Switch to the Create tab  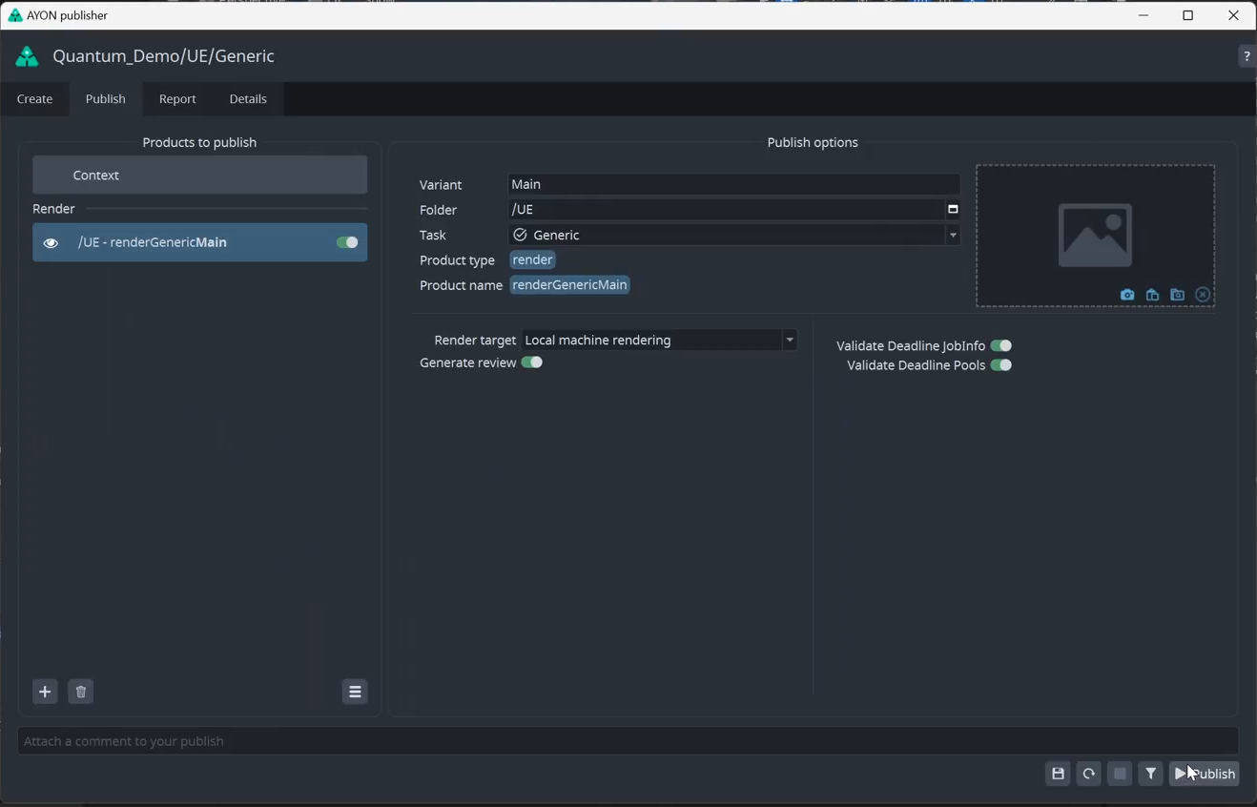(x=35, y=99)
